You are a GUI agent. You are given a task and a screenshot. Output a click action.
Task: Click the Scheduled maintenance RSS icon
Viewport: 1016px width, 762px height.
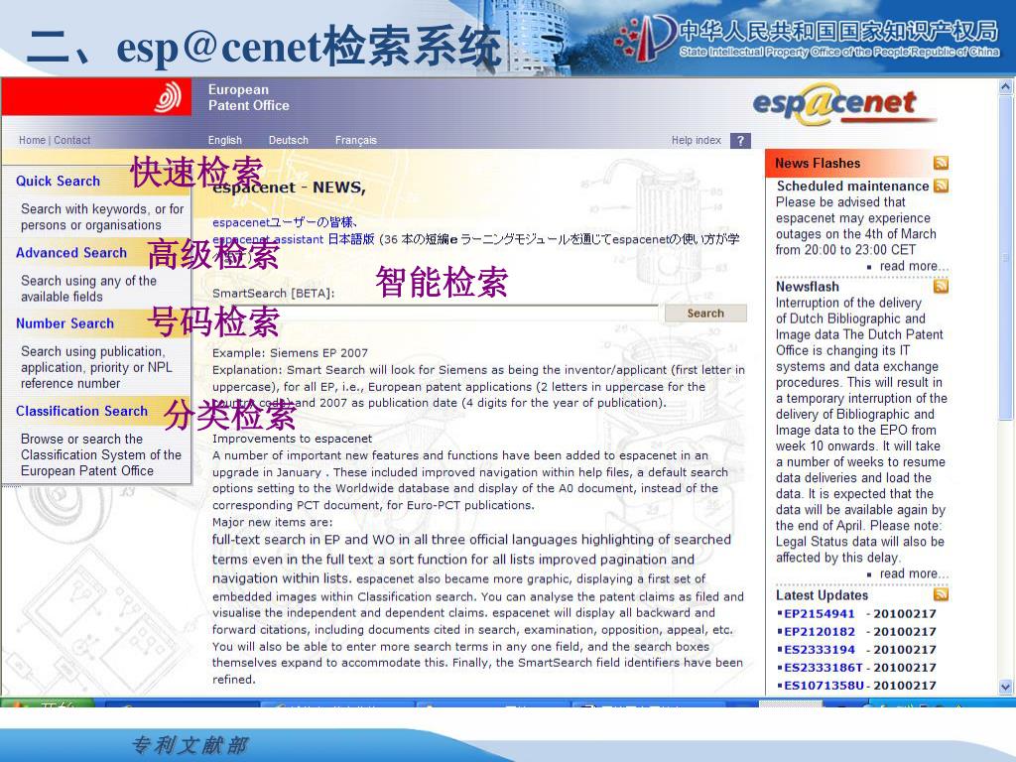pos(941,186)
